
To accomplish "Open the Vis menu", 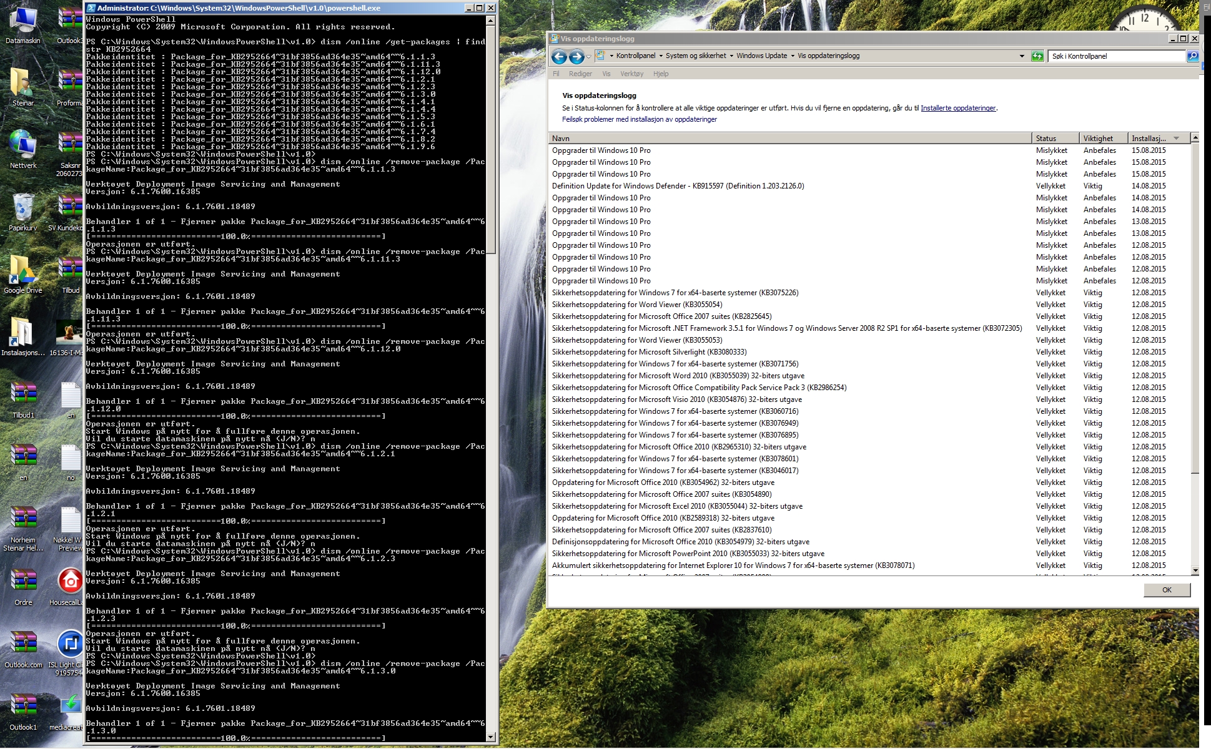I will coord(606,74).
